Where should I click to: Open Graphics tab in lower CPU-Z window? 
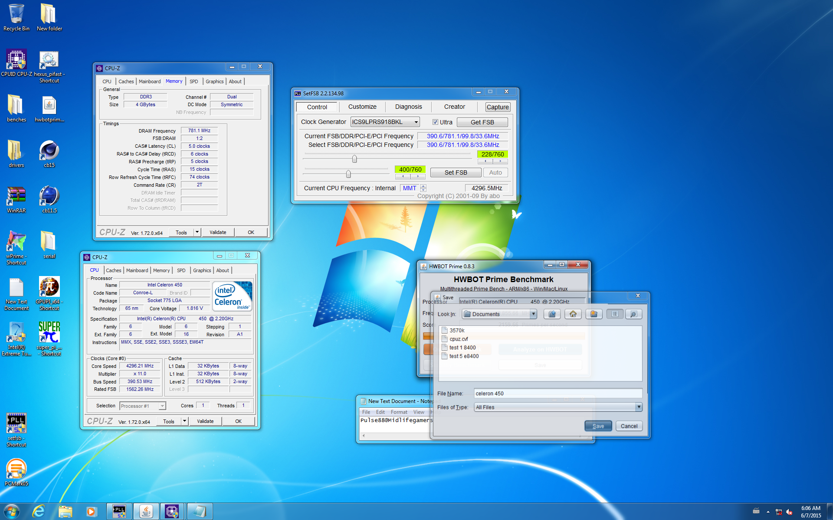[x=202, y=270]
